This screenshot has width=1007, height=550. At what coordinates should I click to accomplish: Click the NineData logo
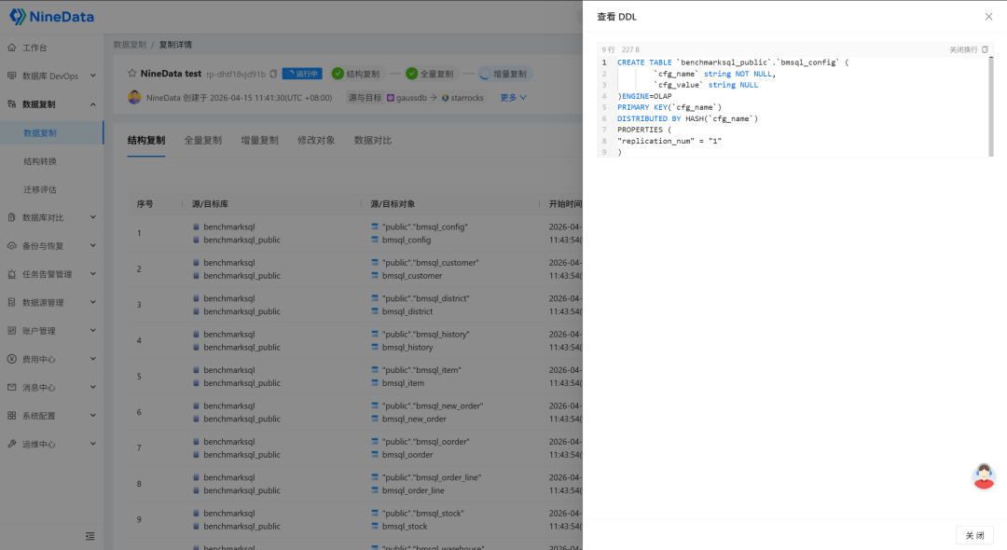click(x=51, y=17)
